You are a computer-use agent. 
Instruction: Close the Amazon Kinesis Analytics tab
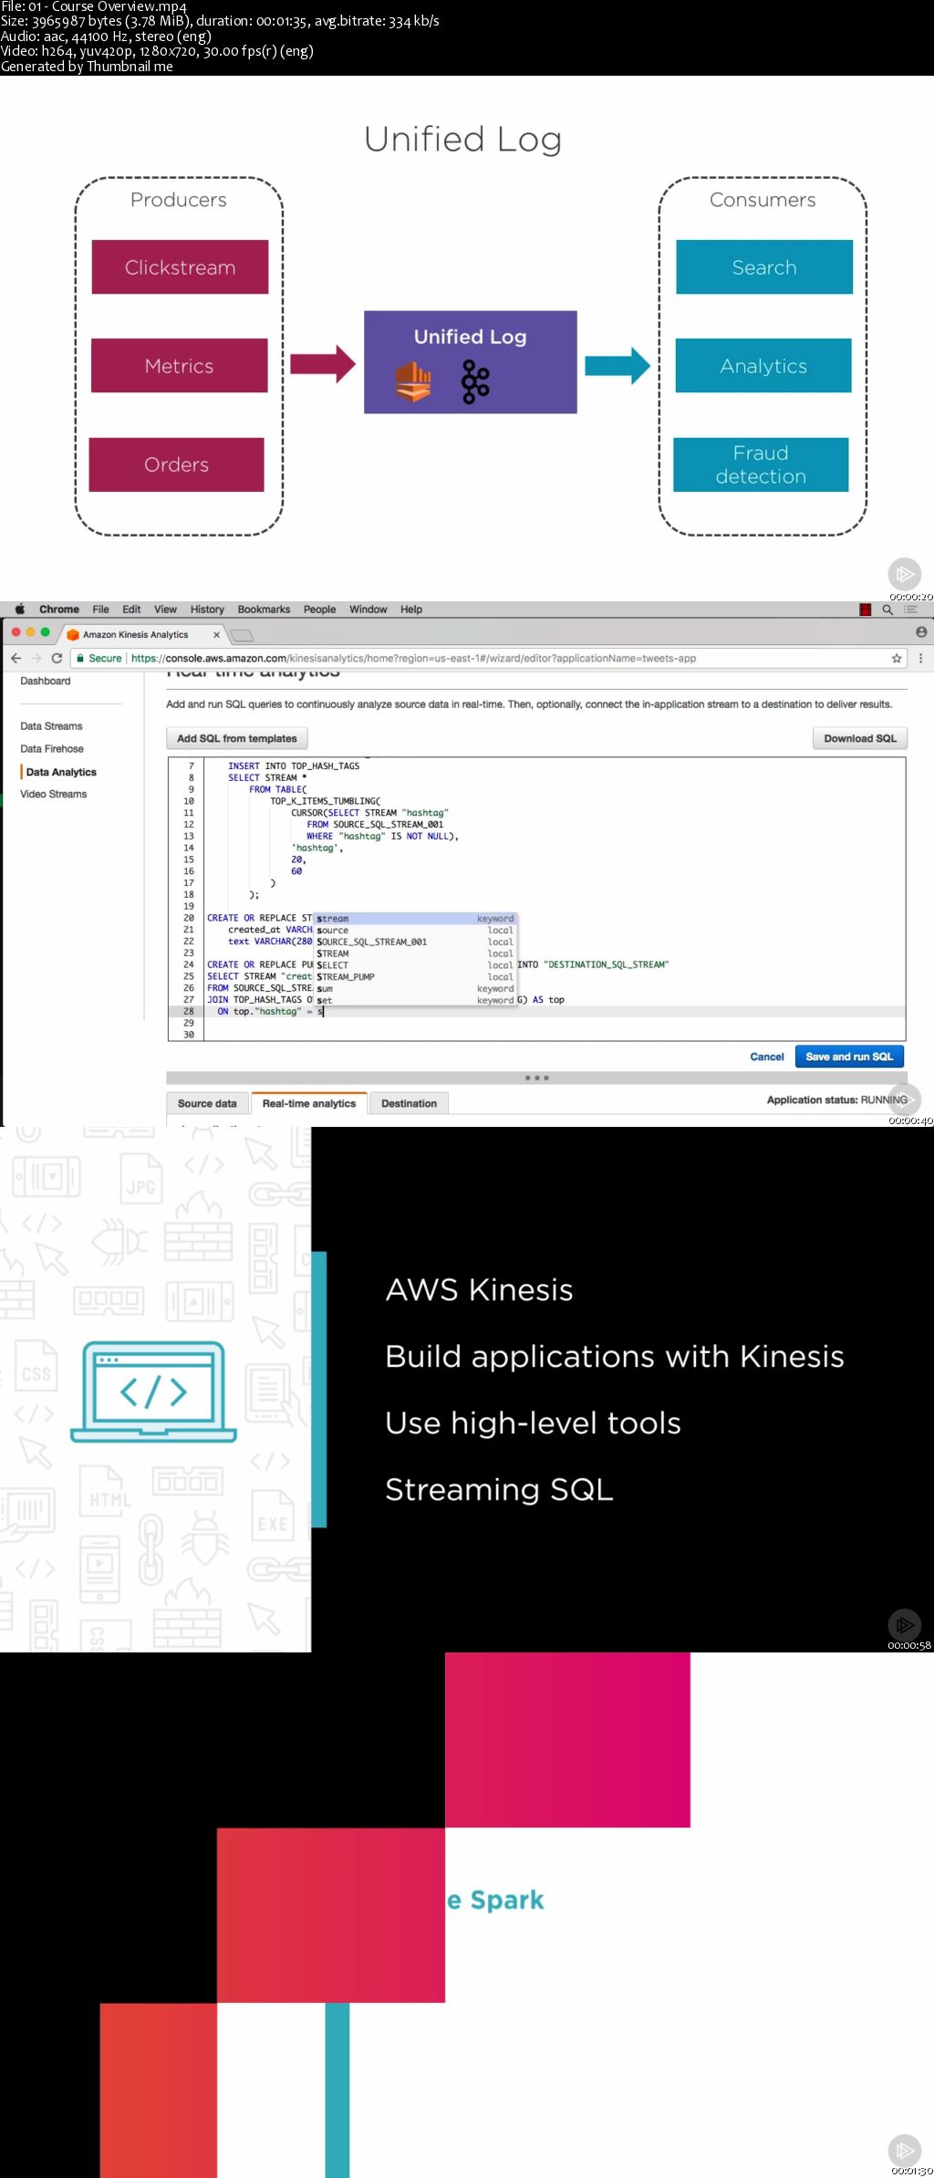click(216, 634)
